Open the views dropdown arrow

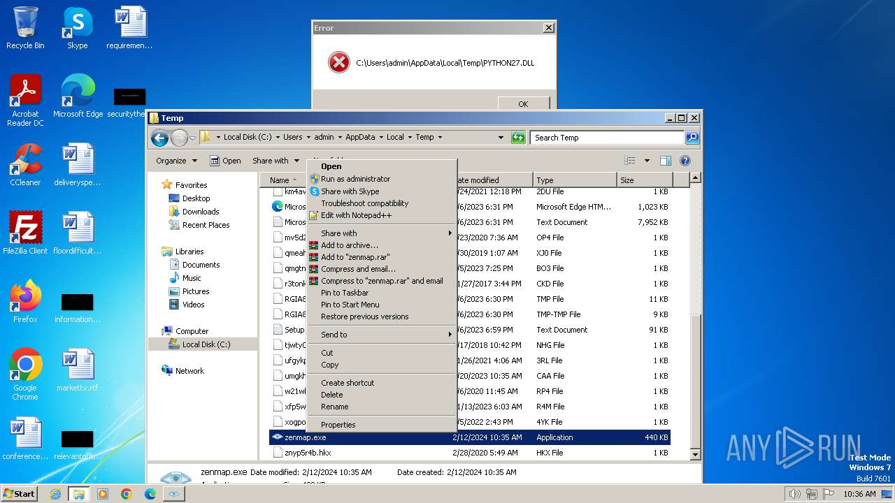pos(646,161)
